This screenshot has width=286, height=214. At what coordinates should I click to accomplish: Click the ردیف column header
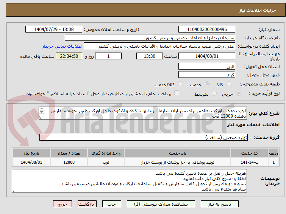(273, 153)
